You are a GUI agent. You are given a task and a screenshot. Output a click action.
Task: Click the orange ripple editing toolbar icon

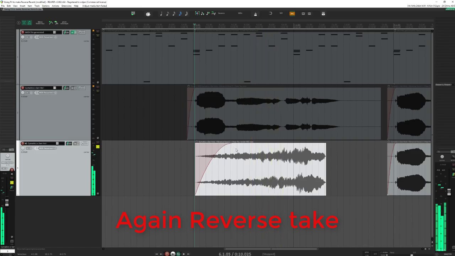(292, 14)
